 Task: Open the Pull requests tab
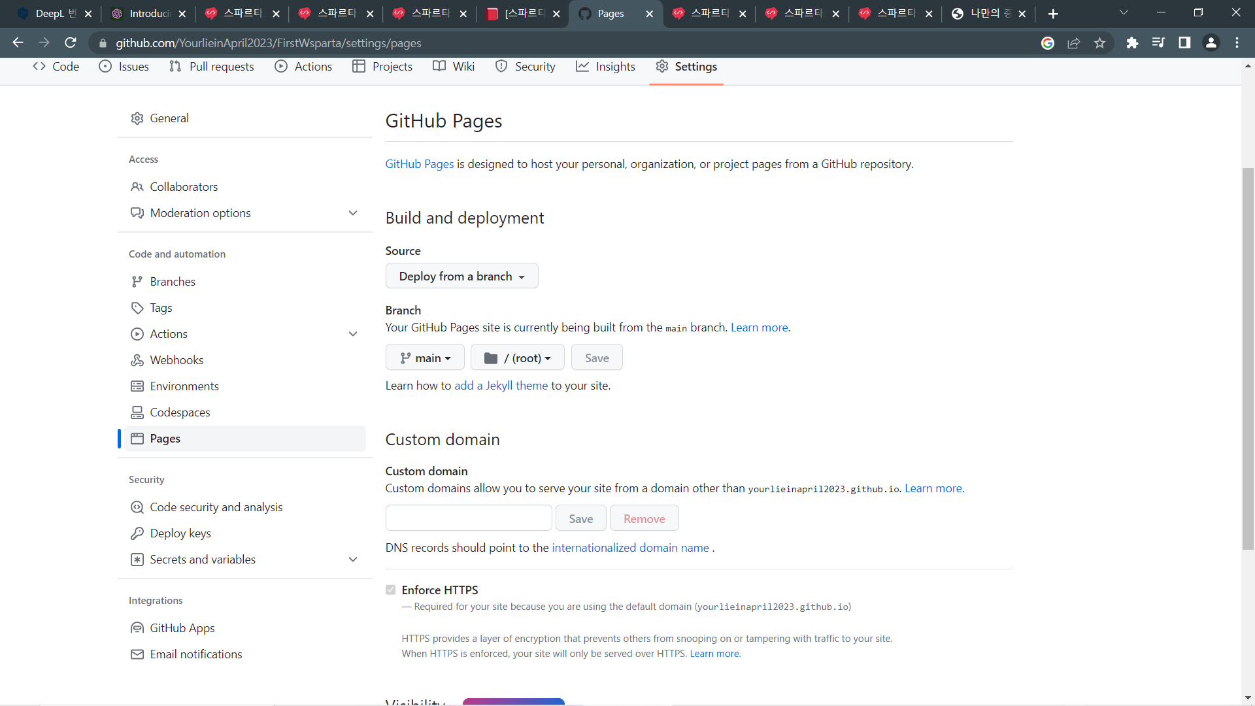pos(212,67)
